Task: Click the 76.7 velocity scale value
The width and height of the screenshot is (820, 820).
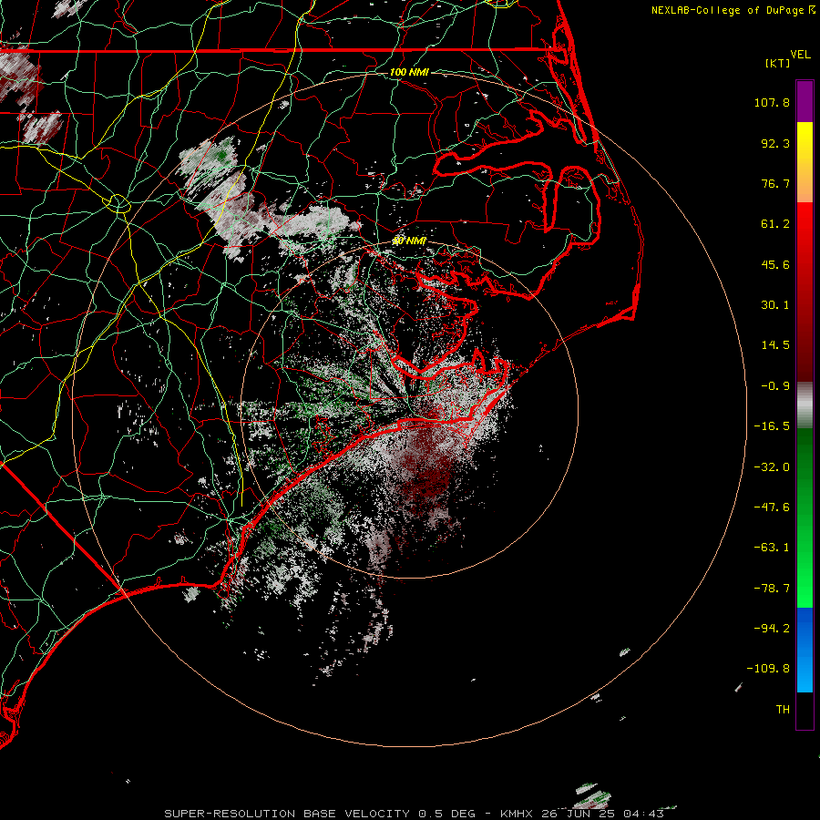Action: pyautogui.click(x=775, y=183)
